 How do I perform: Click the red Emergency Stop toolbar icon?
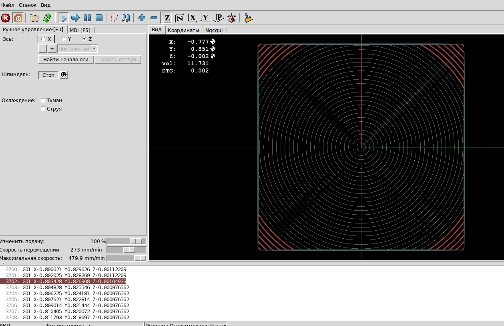click(x=6, y=18)
